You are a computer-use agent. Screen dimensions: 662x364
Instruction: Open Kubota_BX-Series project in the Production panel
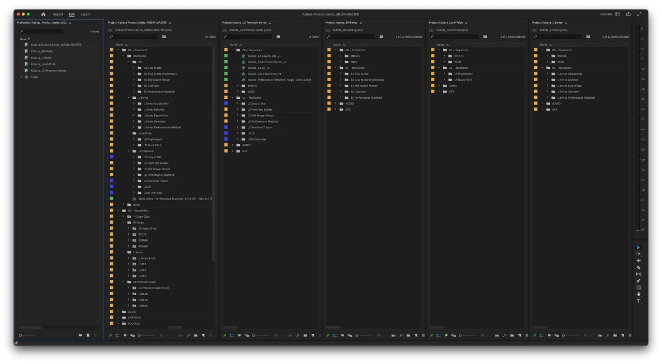(42, 51)
